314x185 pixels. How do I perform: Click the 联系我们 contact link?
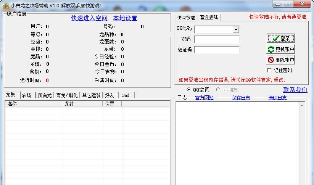tap(295, 90)
